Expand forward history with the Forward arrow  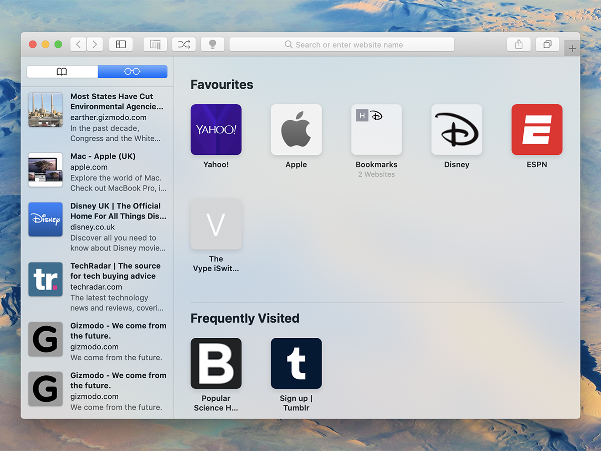click(x=95, y=44)
